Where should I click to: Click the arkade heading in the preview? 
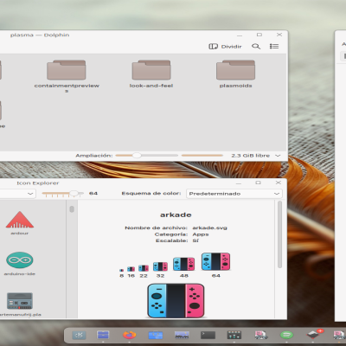(176, 215)
